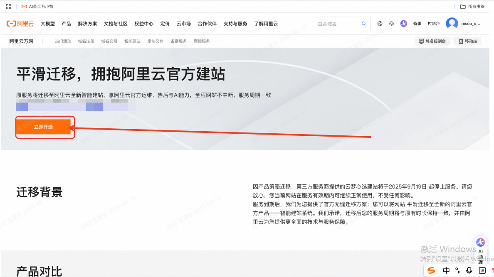Click the microphone icon in the IME bar
This screenshot has width=494, height=277.
pyautogui.click(x=469, y=270)
